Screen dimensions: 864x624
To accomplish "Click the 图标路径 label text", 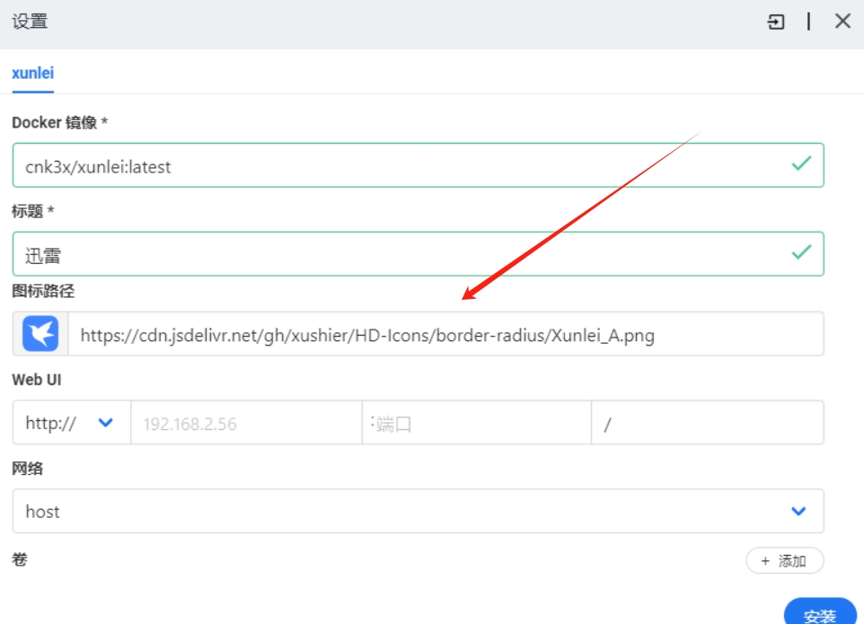I will 42,291.
